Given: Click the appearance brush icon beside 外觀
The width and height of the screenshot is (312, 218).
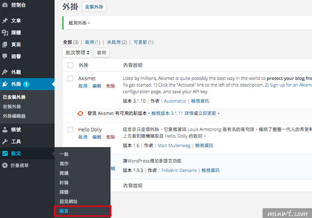Looking at the screenshot, I should (5, 72).
